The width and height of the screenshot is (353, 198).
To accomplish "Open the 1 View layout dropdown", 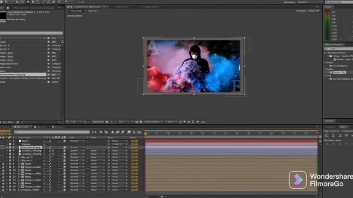I will (171, 122).
